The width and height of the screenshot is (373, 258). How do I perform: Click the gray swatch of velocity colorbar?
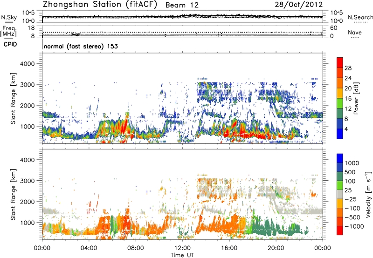pyautogui.click(x=340, y=194)
